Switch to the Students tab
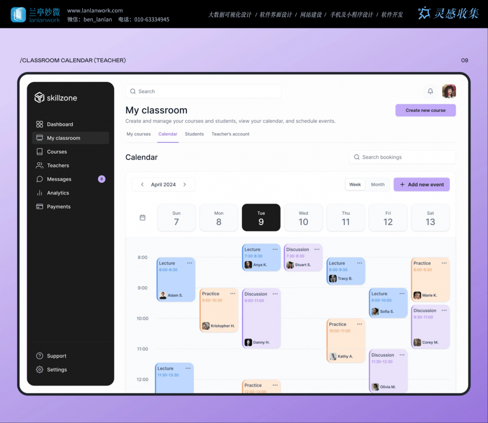 (194, 134)
